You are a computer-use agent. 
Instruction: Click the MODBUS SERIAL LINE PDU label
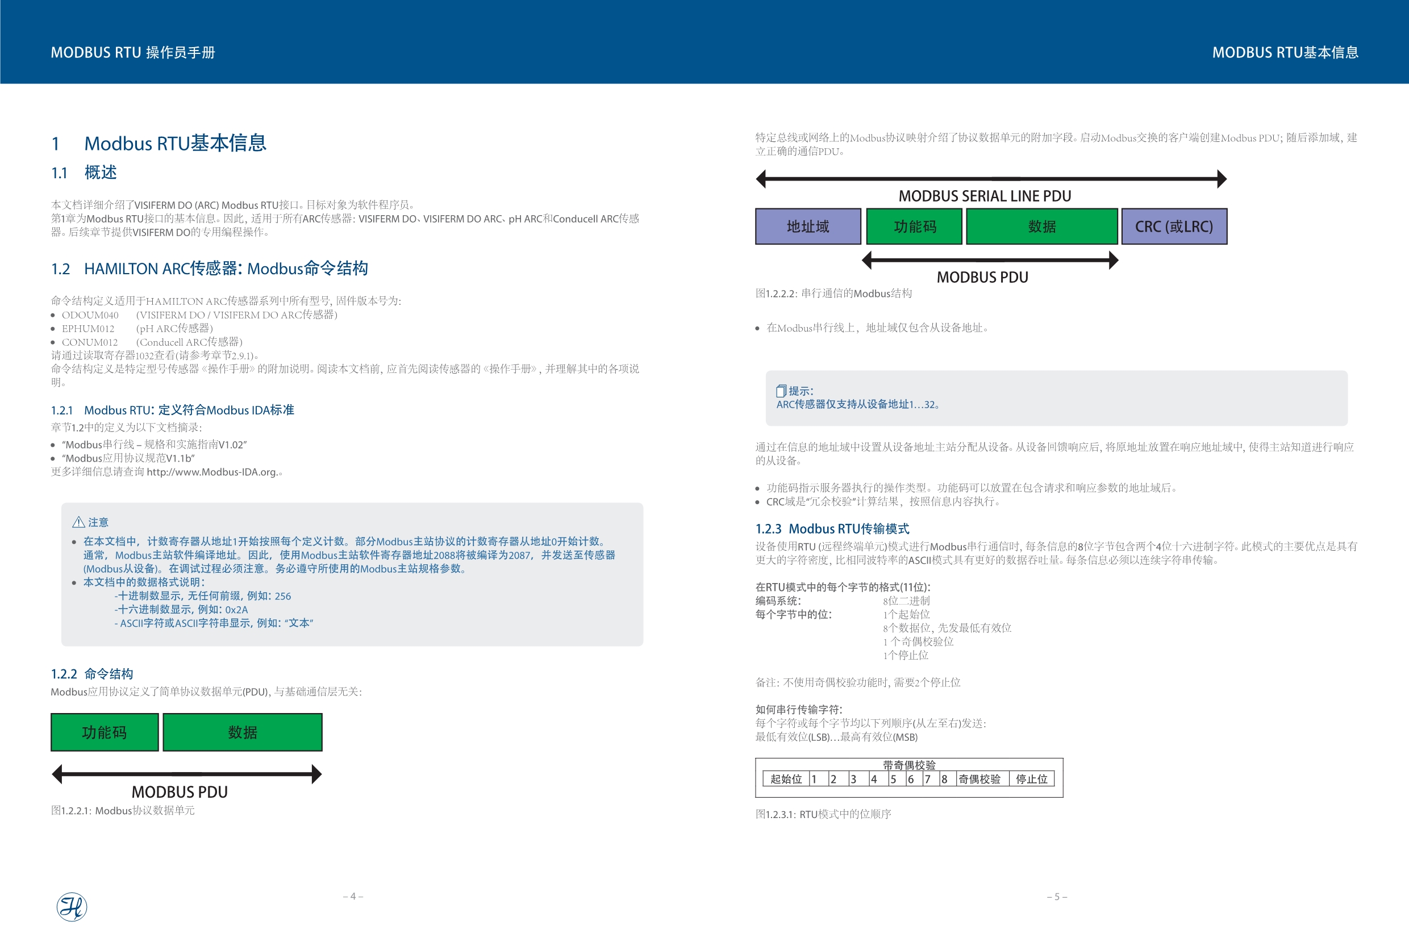985,196
